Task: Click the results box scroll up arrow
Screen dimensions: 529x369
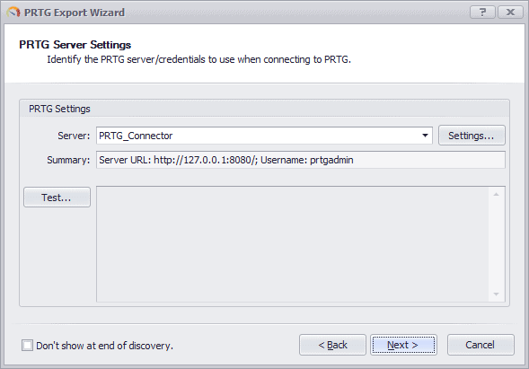Action: 496,194
